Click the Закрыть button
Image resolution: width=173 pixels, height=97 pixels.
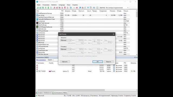tap(109, 62)
